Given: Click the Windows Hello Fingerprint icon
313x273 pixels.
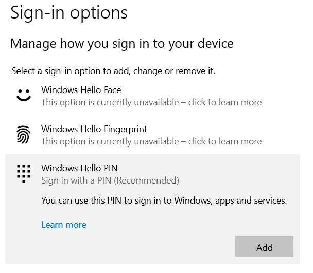Looking at the screenshot, I should [23, 135].
